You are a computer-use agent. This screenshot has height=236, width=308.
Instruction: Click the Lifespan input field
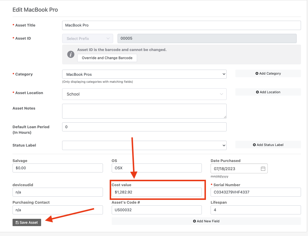(x=256, y=210)
